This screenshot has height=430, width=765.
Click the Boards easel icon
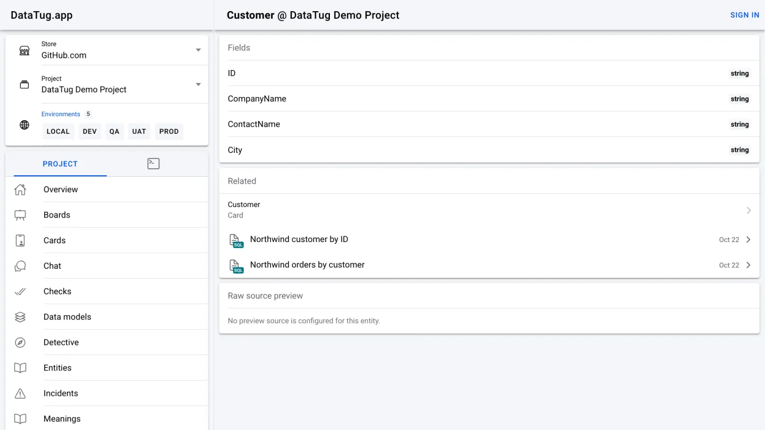click(20, 215)
